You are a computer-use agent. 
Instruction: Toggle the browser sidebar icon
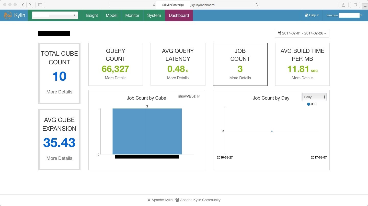point(40,5)
